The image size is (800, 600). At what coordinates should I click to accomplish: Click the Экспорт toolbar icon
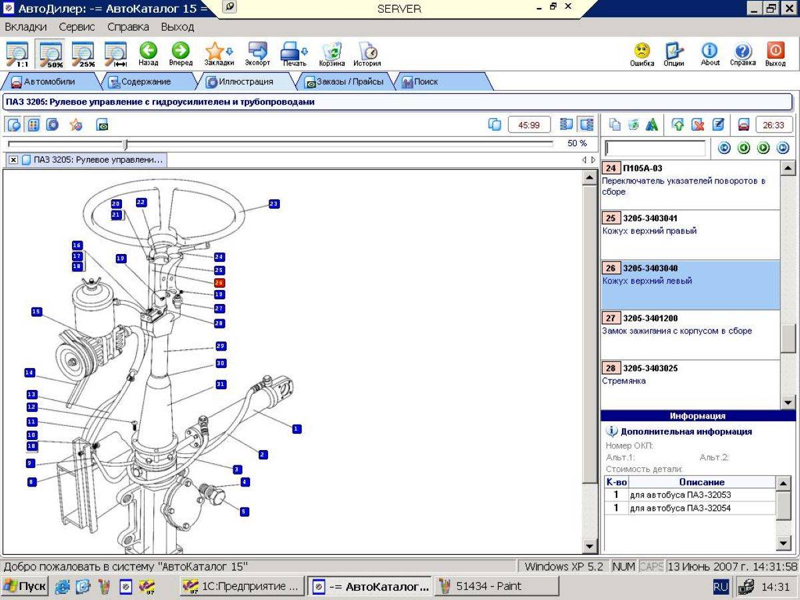click(257, 54)
